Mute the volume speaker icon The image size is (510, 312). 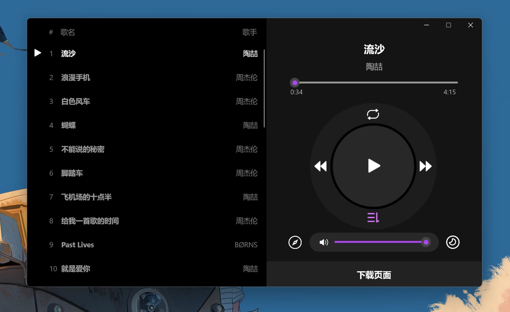point(324,242)
